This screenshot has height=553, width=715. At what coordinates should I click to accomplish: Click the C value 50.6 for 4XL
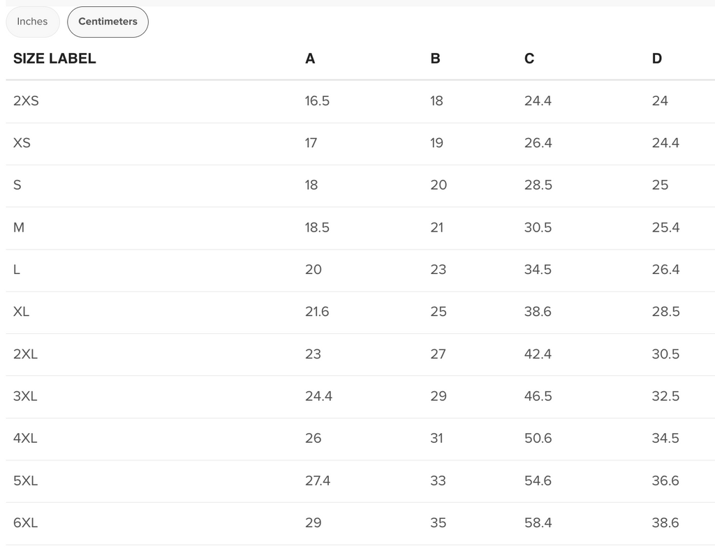click(x=538, y=439)
